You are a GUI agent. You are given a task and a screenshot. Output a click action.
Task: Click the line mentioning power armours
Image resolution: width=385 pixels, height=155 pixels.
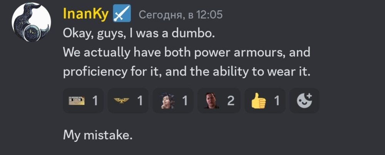187,53
